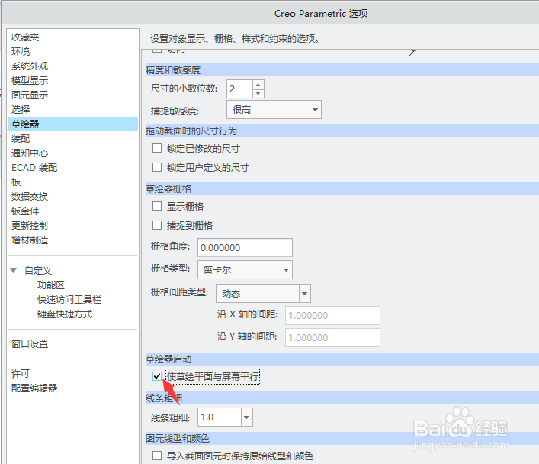The height and width of the screenshot is (464, 539).
Task: Uncheck 使草绘平面与屏幕平行 checkbox
Action: (x=157, y=376)
